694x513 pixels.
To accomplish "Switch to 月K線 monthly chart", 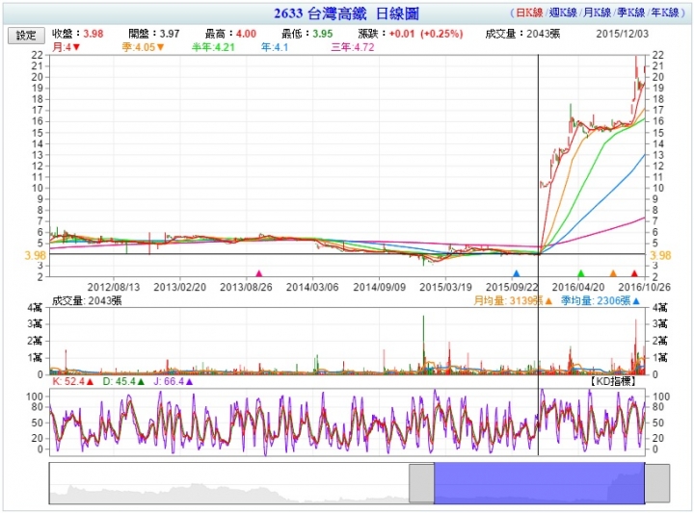I will tap(597, 13).
